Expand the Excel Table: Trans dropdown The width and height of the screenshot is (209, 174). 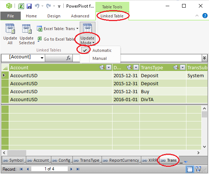pyautogui.click(x=78, y=29)
